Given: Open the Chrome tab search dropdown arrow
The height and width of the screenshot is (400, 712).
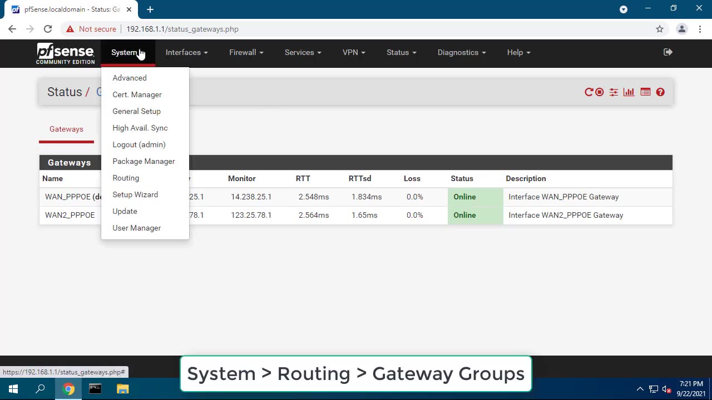Looking at the screenshot, I should click(624, 9).
